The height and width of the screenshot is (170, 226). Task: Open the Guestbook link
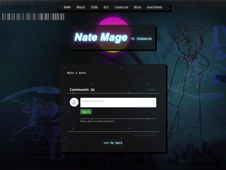pyautogui.click(x=154, y=7)
